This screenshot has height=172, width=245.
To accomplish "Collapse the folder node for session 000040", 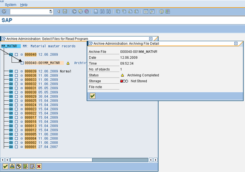I will pyautogui.click(x=11, y=54).
